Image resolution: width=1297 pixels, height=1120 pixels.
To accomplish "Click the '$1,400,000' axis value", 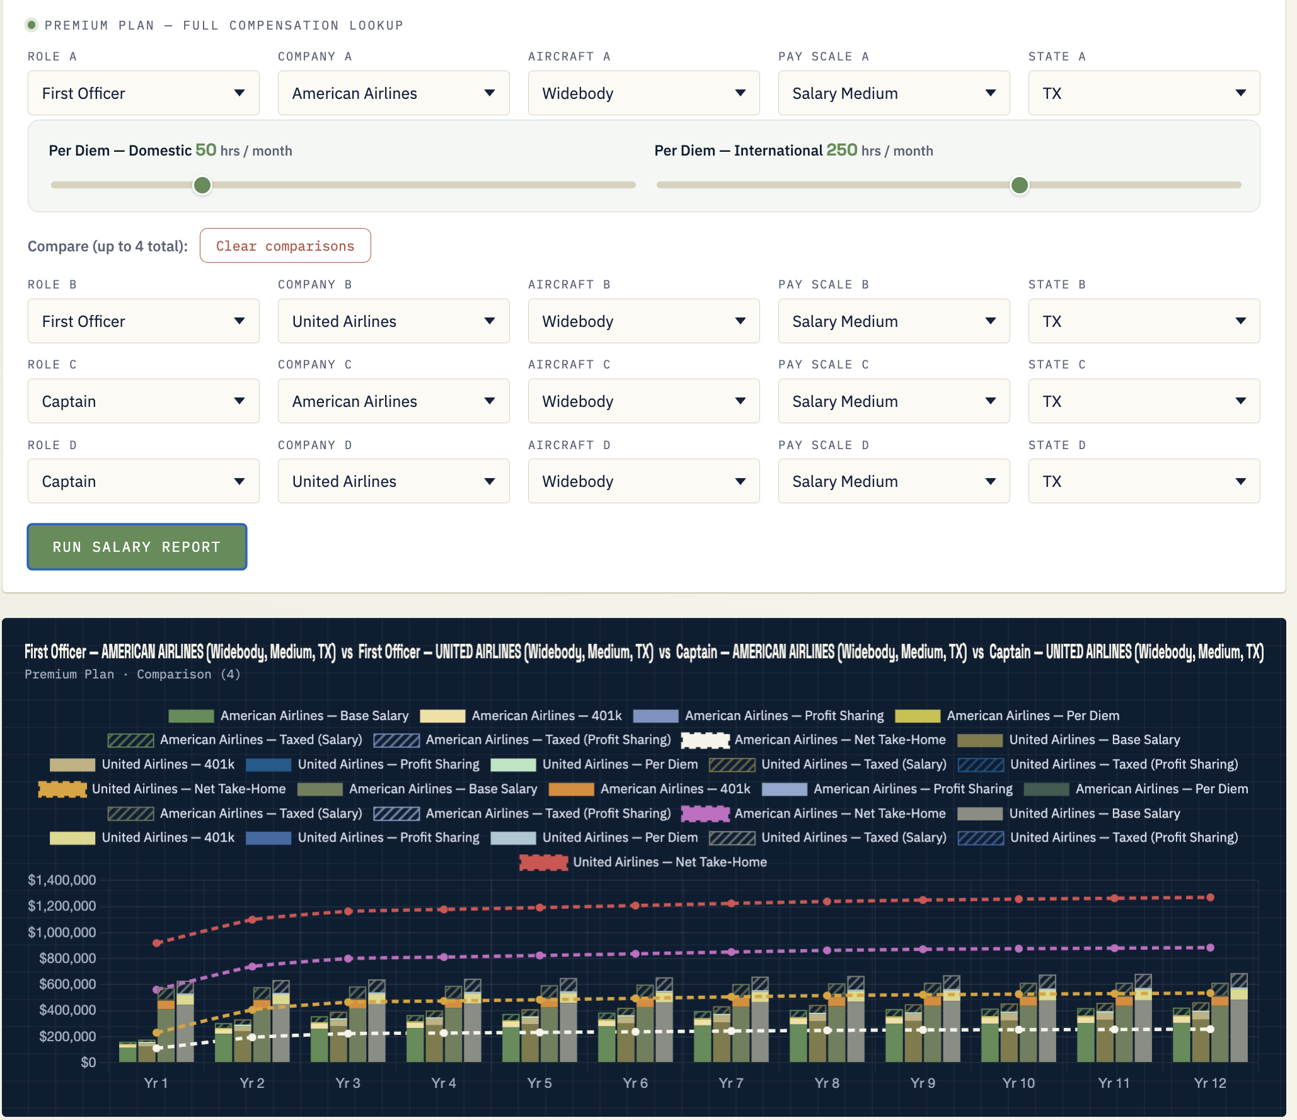I will (62, 880).
